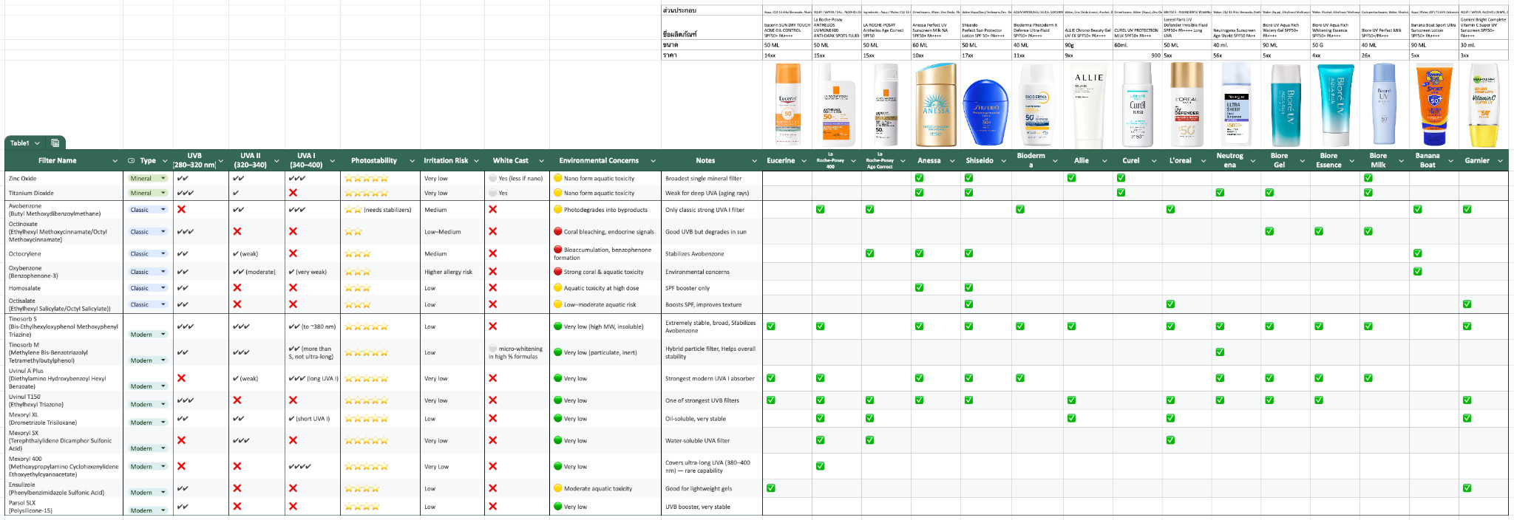Click the star rating in the Zinc Oxide row
Screen dimensions: 1514x520
pyautogui.click(x=366, y=179)
